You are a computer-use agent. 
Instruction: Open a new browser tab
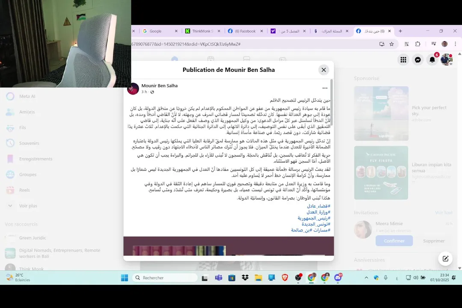pos(400,31)
